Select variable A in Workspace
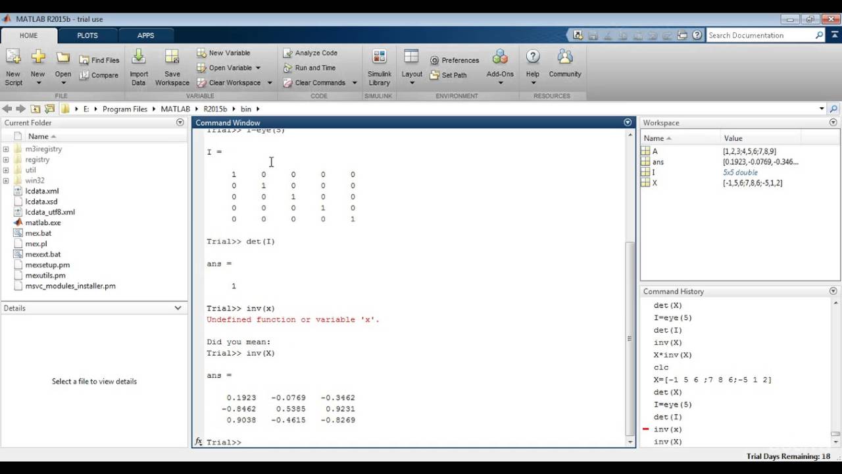 (655, 151)
